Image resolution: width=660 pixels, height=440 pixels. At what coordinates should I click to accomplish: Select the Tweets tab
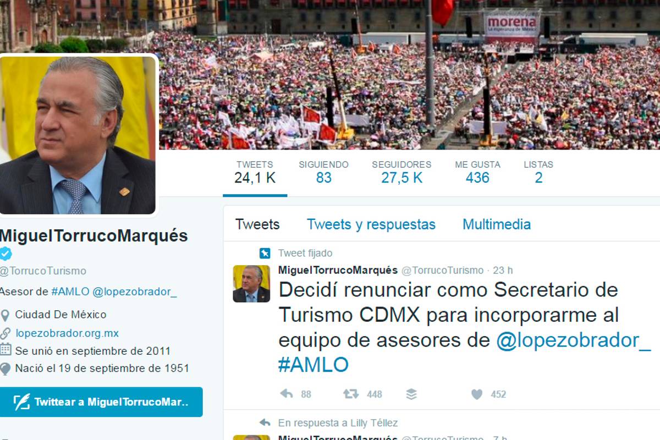pos(257,224)
